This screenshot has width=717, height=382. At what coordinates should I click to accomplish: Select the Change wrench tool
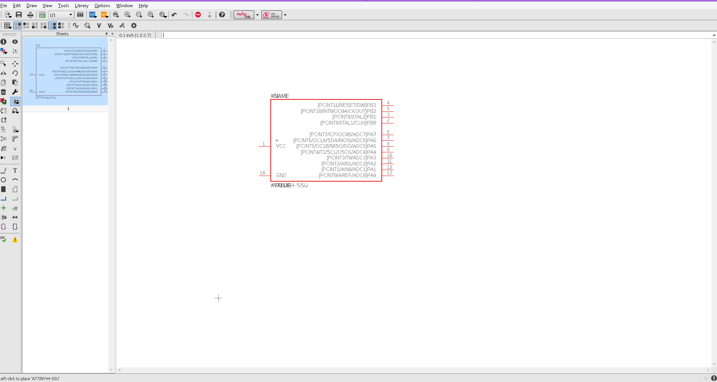[15, 92]
